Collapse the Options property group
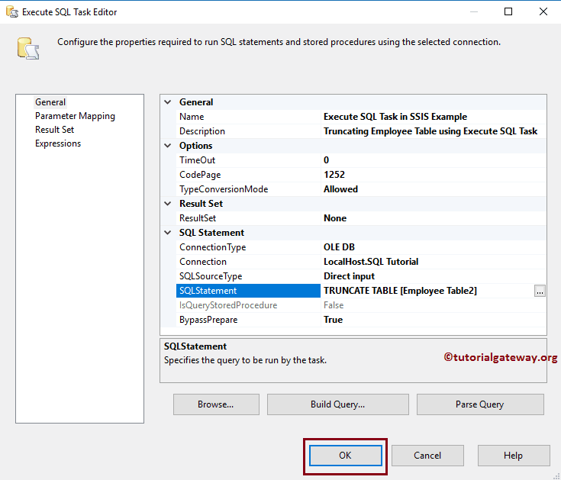The height and width of the screenshot is (480, 561). (167, 146)
